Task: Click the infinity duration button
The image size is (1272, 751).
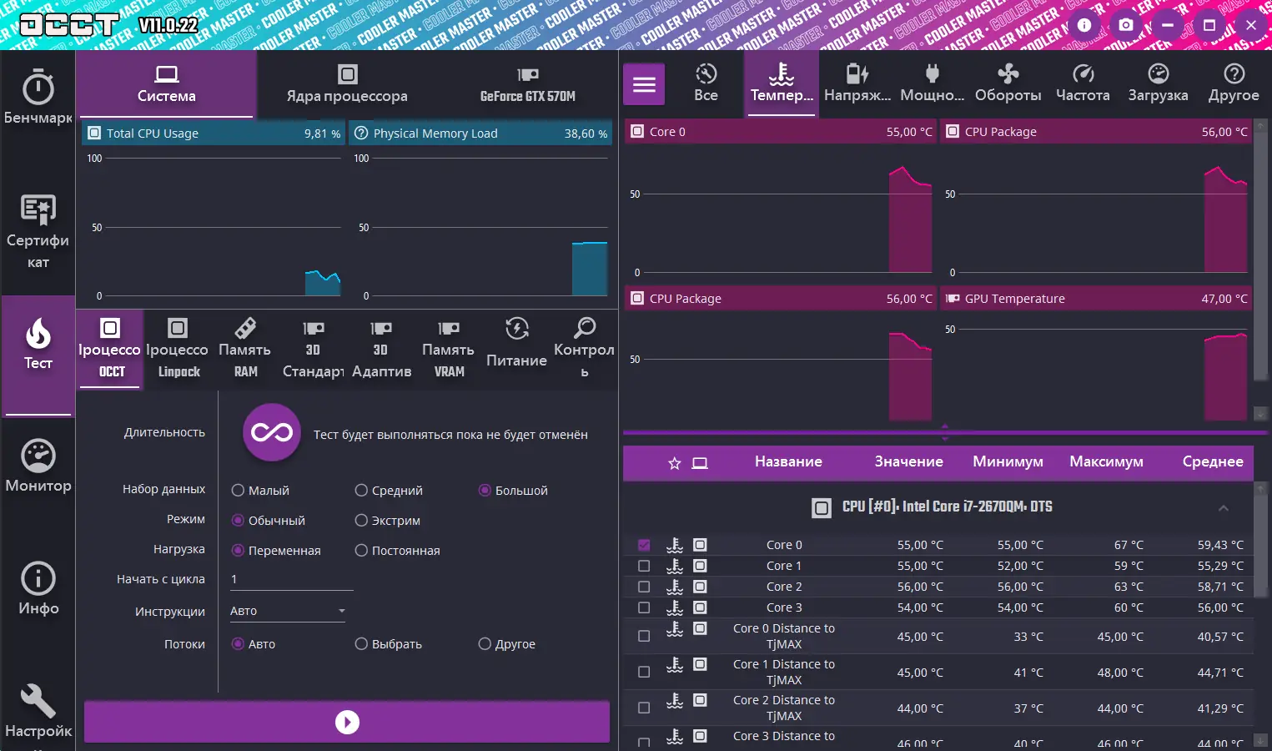Action: click(272, 432)
